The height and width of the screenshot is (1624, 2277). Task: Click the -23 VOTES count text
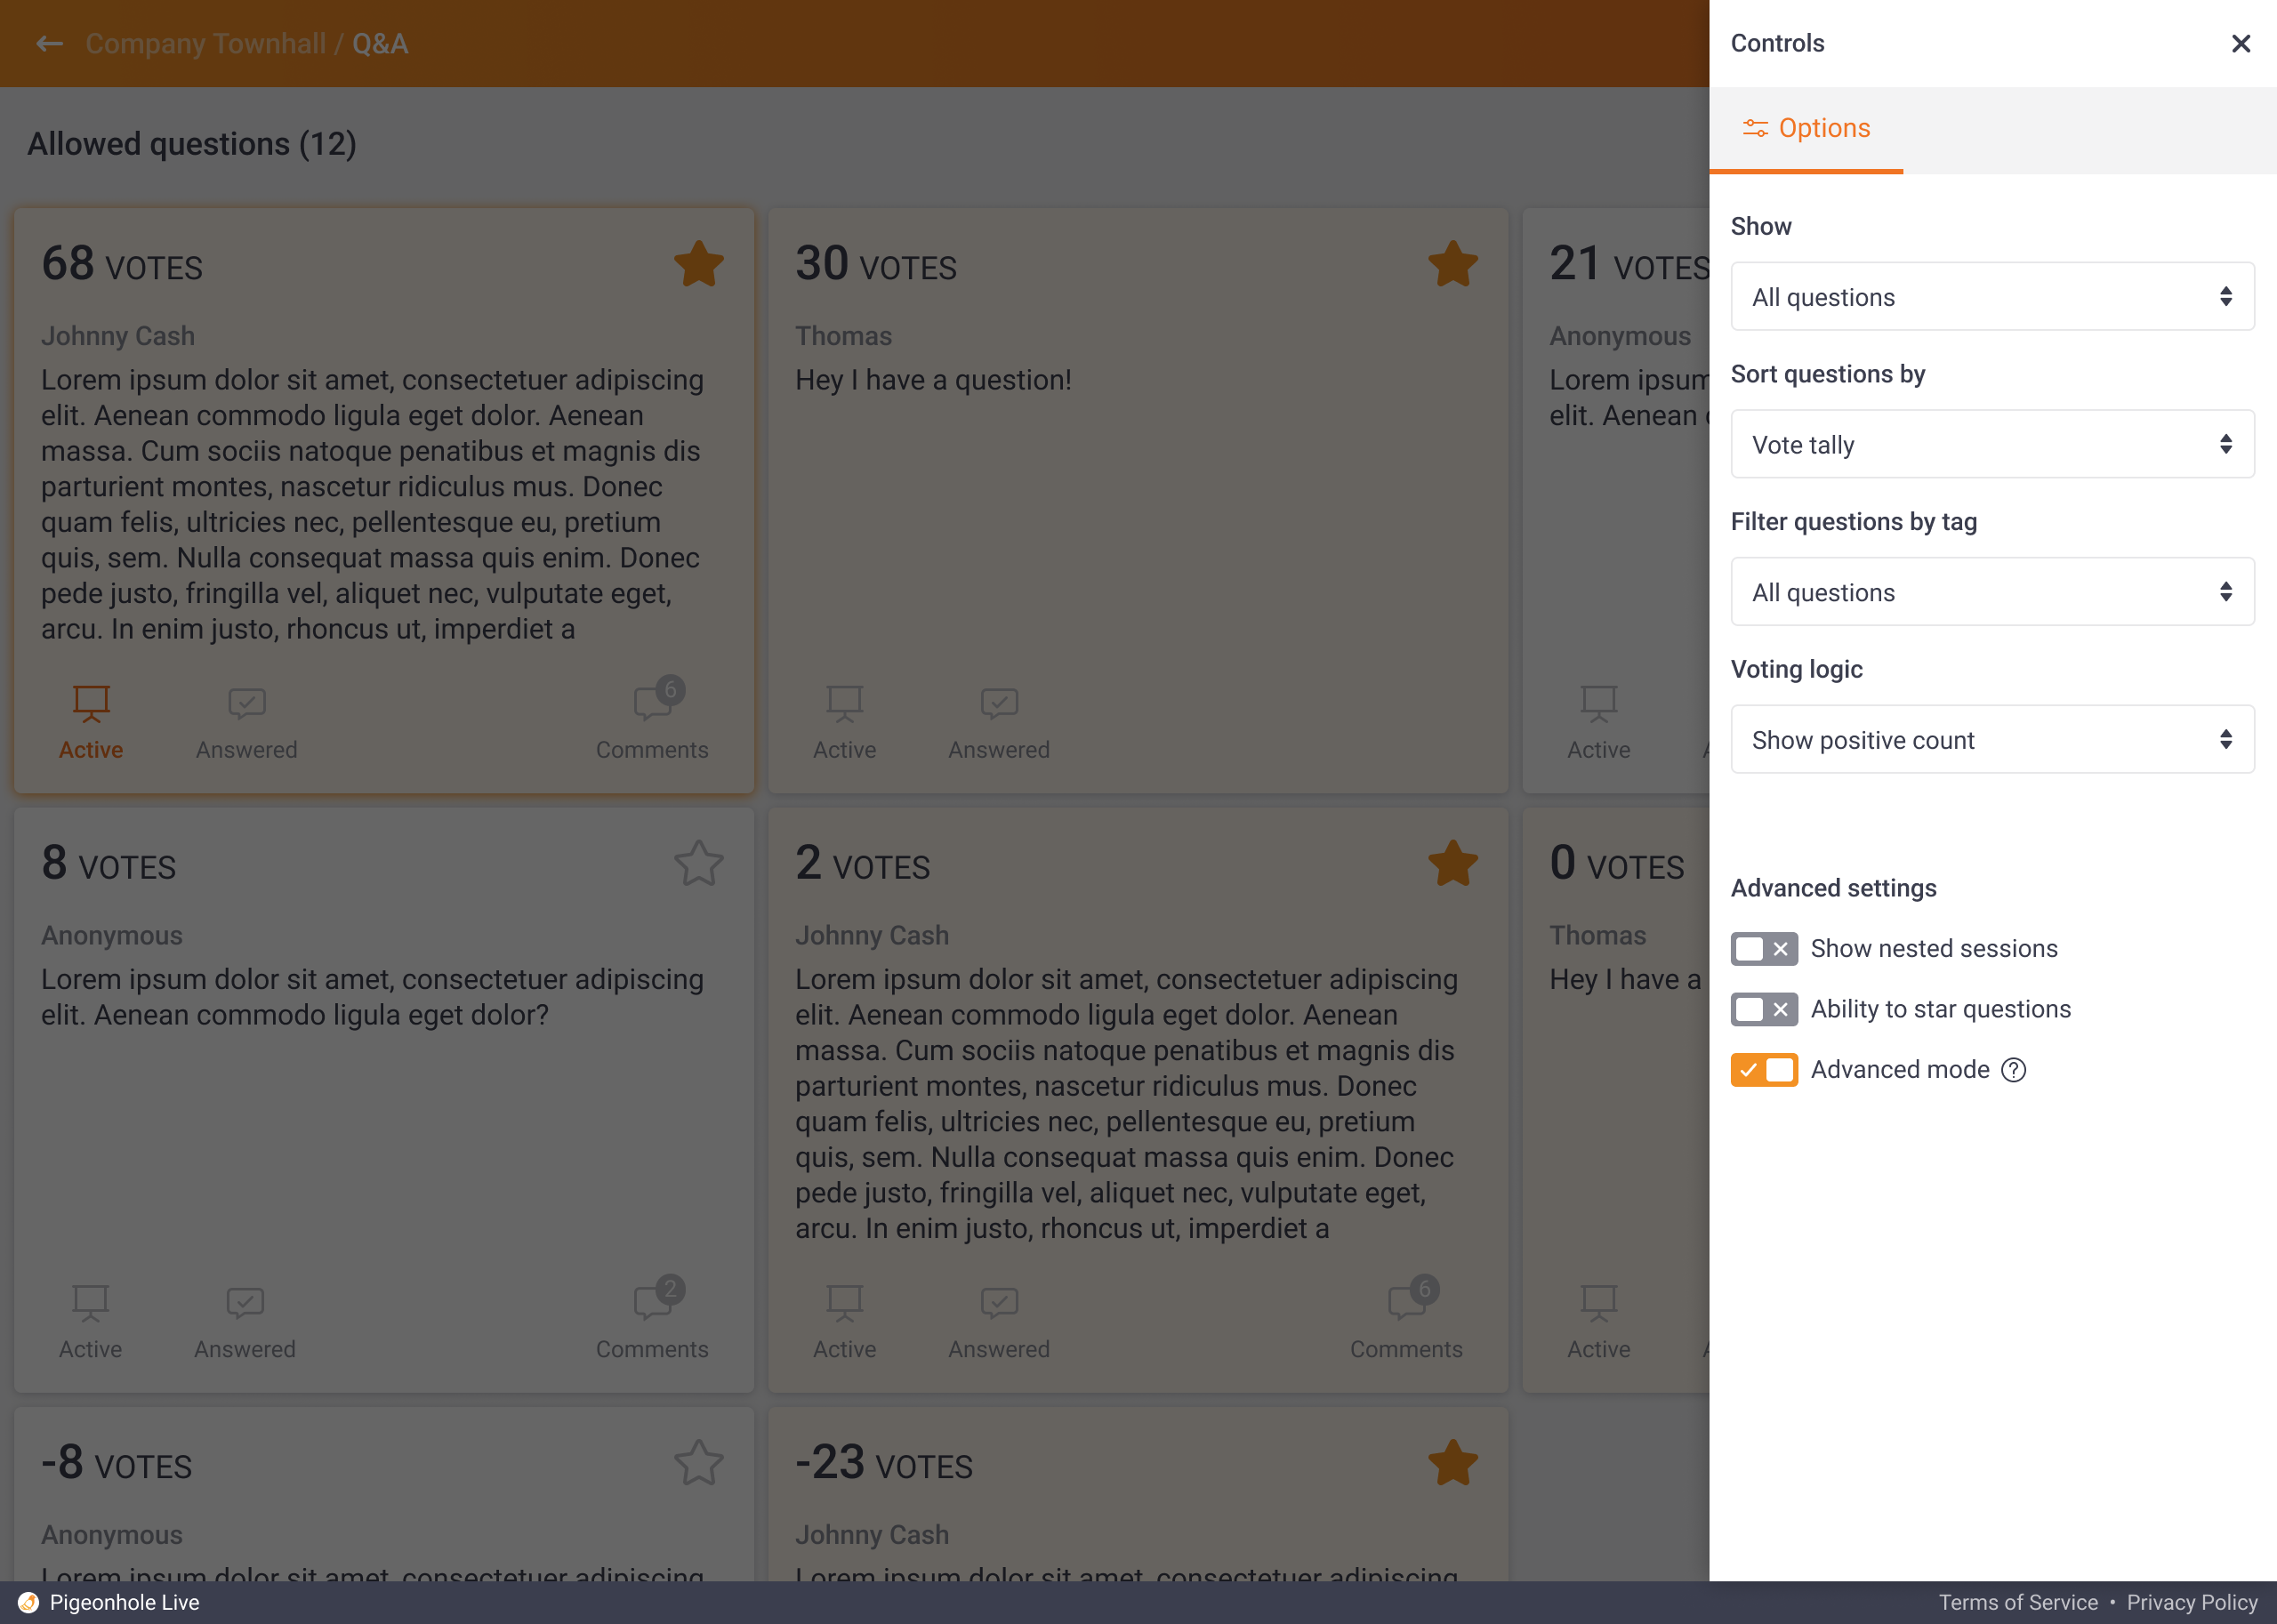click(x=884, y=1463)
